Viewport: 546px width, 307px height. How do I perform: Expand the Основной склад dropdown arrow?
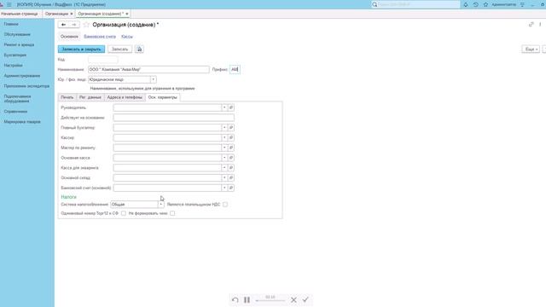pyautogui.click(x=224, y=178)
